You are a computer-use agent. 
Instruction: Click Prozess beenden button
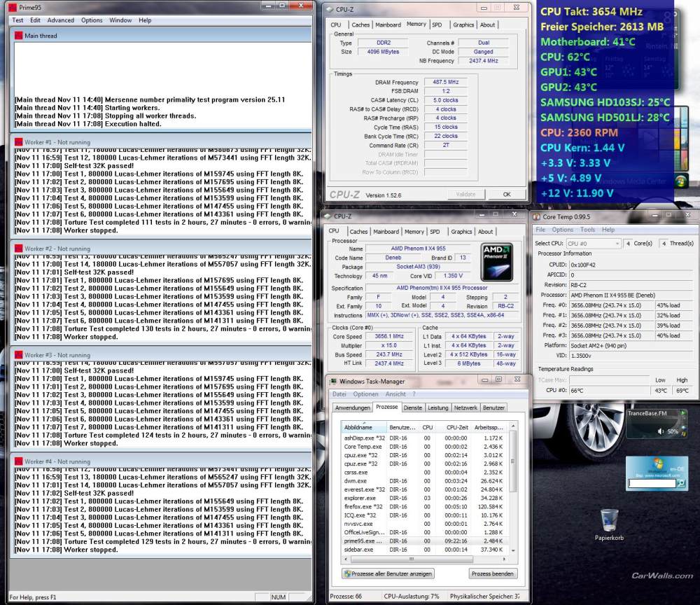pos(492,573)
